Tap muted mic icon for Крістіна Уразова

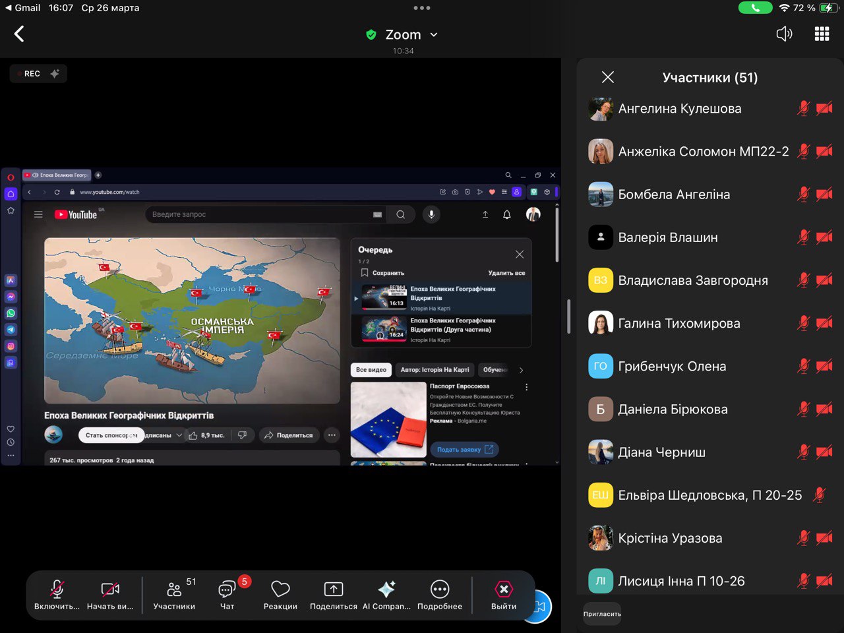(x=803, y=538)
